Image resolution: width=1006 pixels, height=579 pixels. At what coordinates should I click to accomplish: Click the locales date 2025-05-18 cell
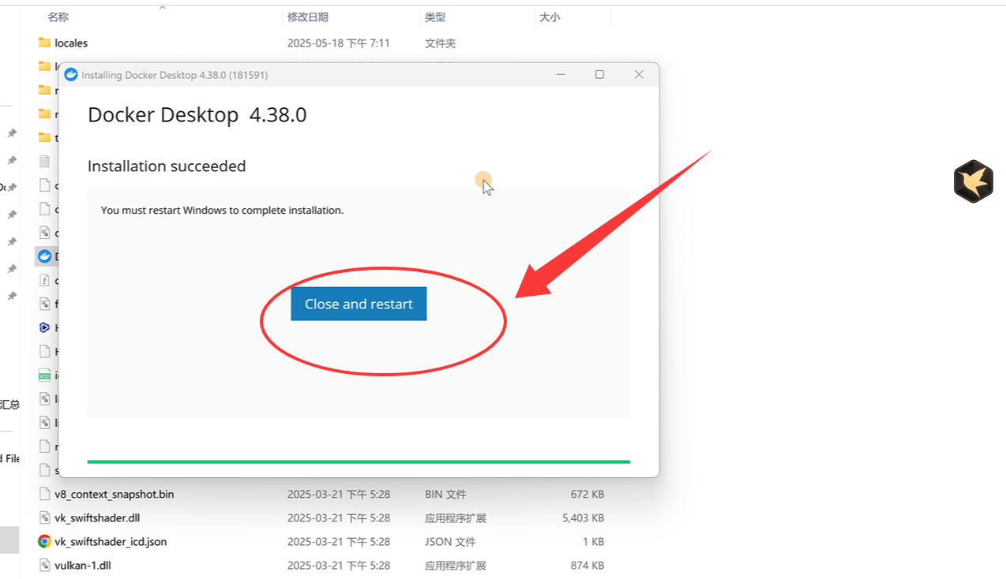click(x=339, y=43)
